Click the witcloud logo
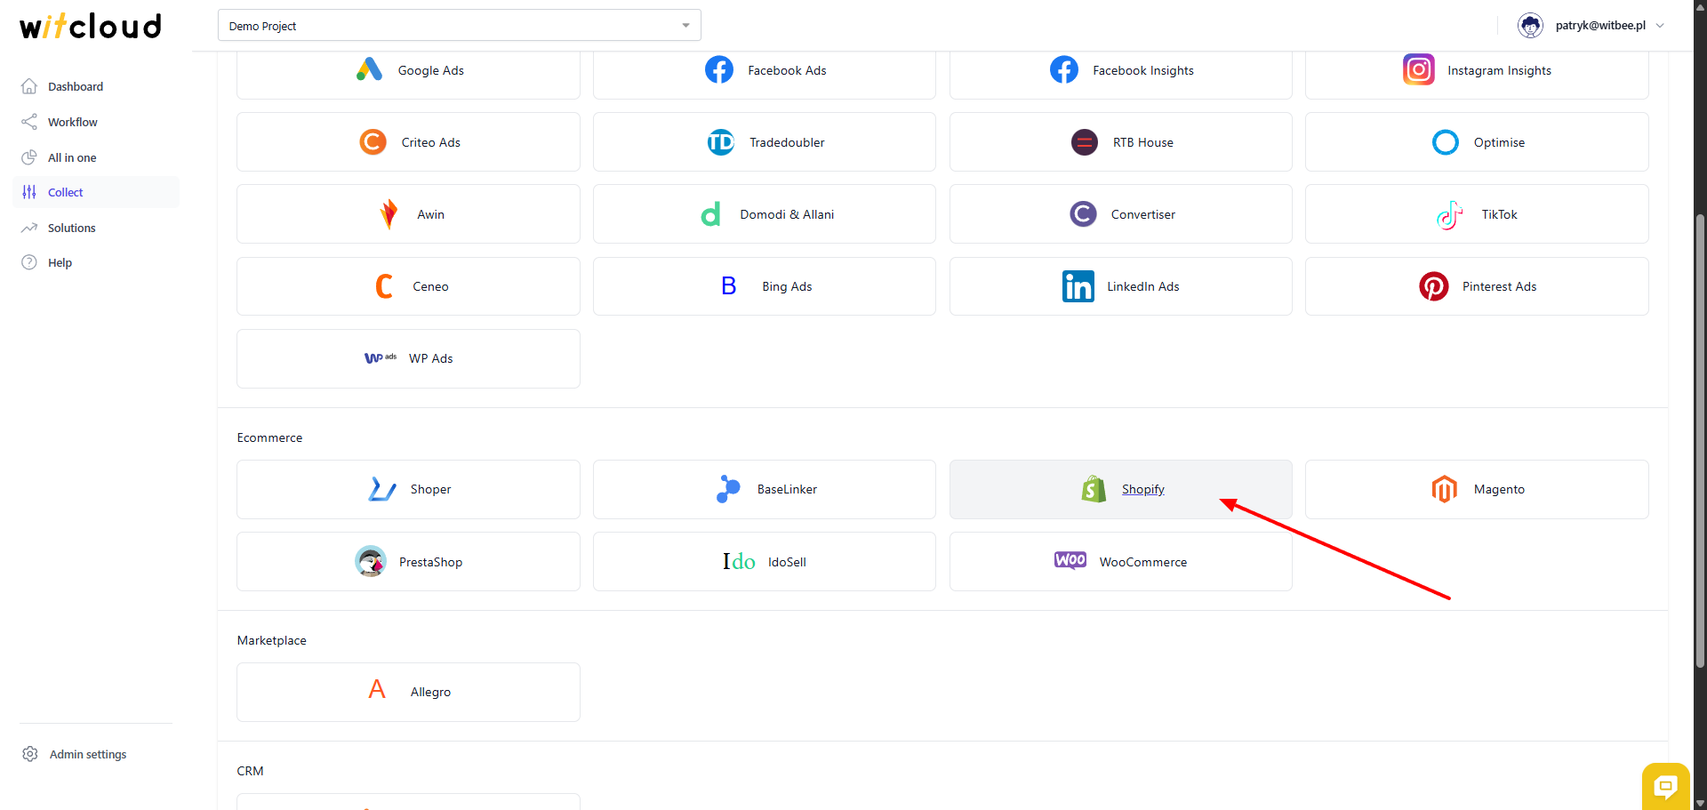Screen dimensions: 1707x810 (x=91, y=26)
